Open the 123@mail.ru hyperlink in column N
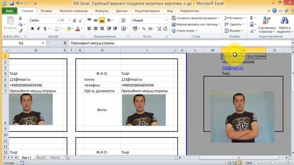This screenshot has height=165, width=294. [x=232, y=68]
